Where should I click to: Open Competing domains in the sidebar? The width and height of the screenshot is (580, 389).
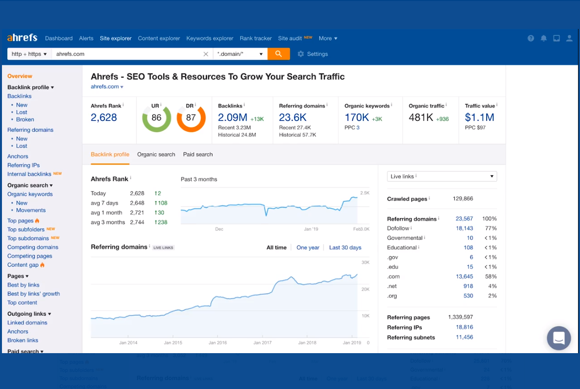33,248
